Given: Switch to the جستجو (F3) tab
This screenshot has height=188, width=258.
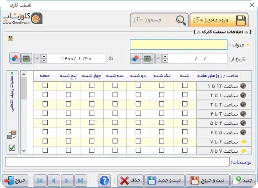Looking at the screenshot, I should pos(159,20).
